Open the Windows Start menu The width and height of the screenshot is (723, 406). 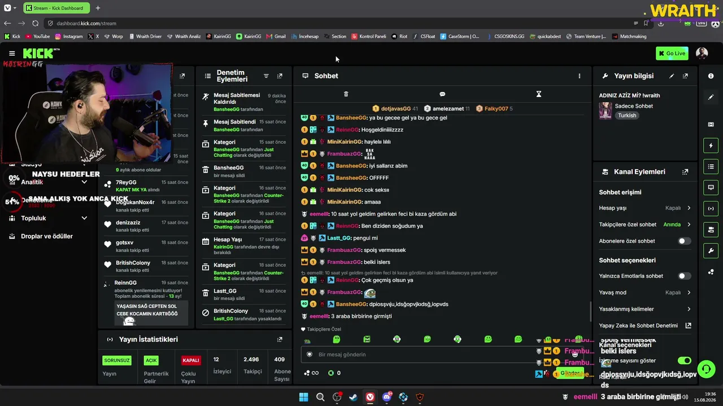pos(303,397)
